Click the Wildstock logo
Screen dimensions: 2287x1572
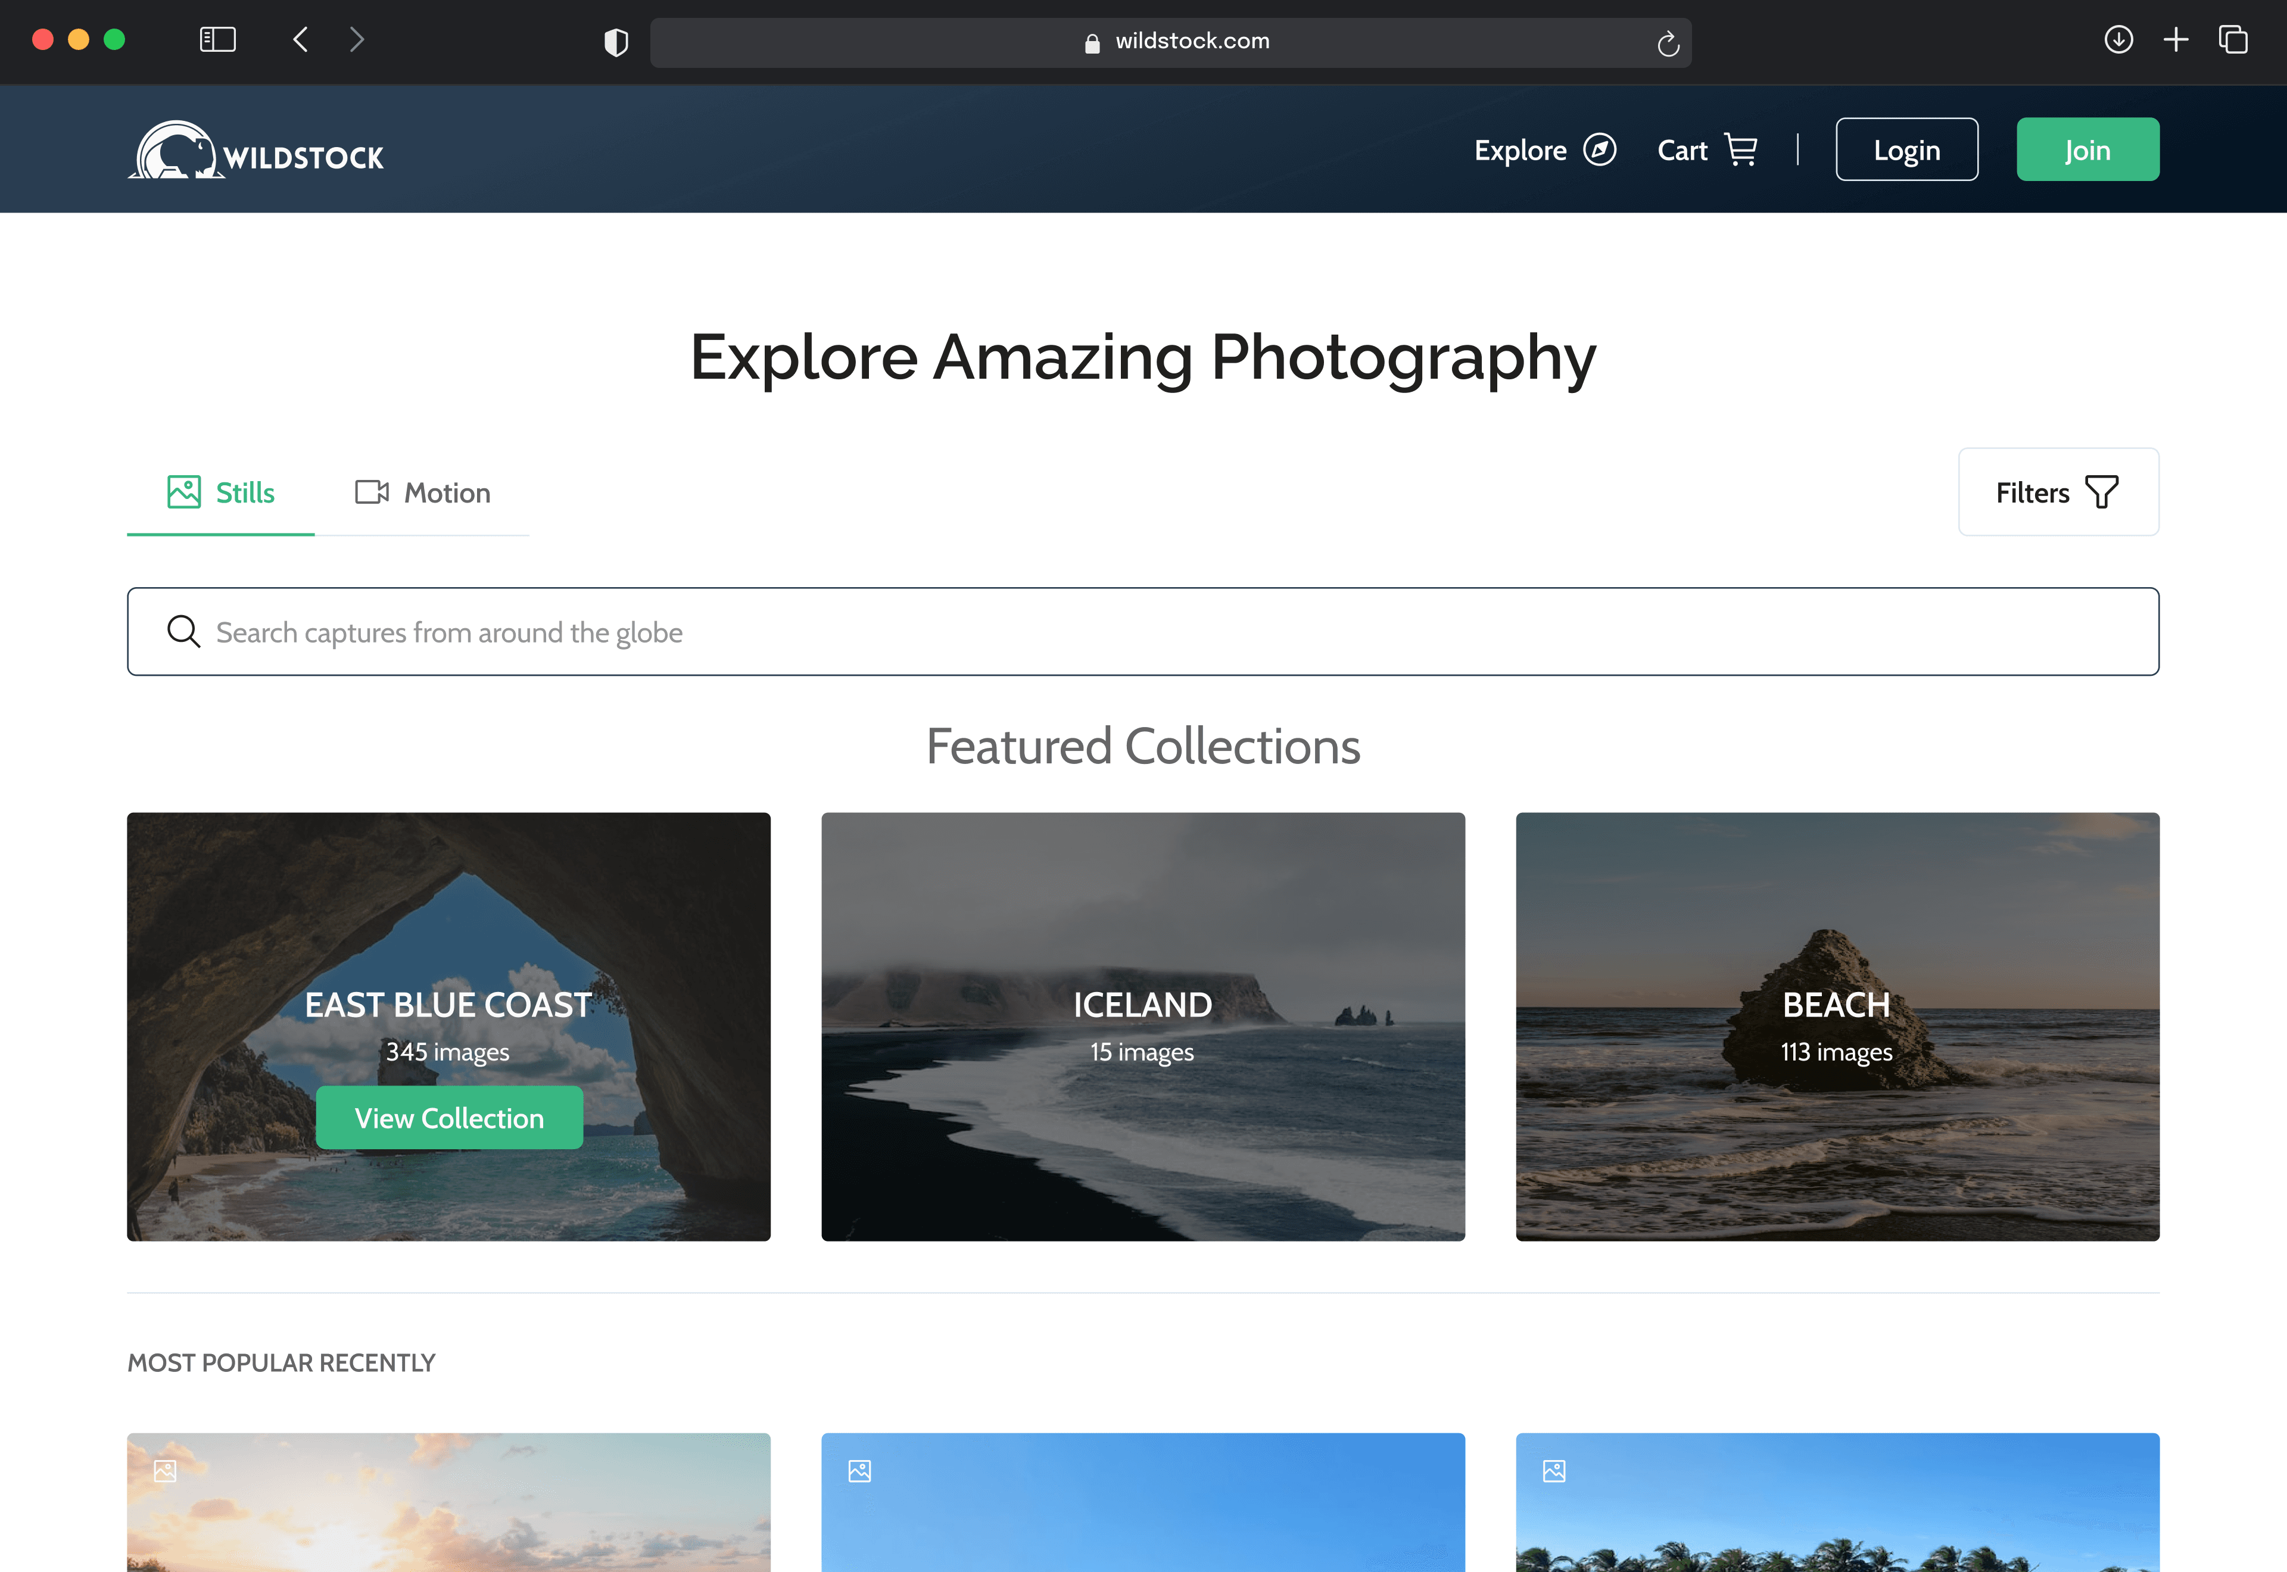pos(256,152)
